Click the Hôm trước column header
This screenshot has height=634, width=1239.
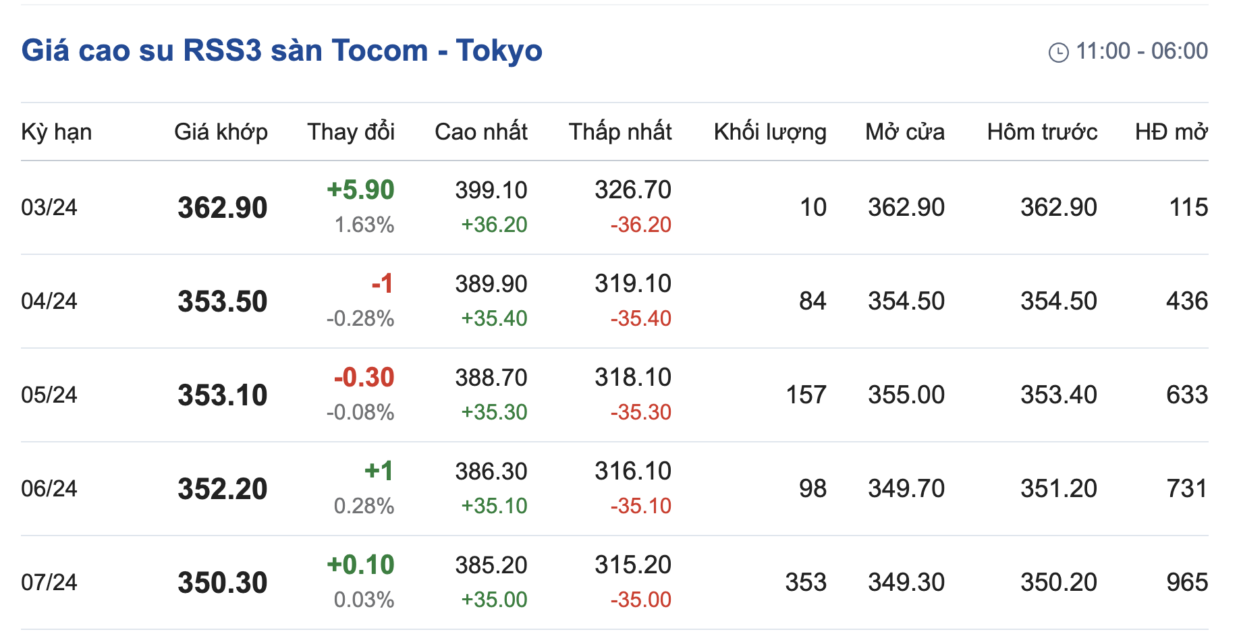(x=1041, y=132)
